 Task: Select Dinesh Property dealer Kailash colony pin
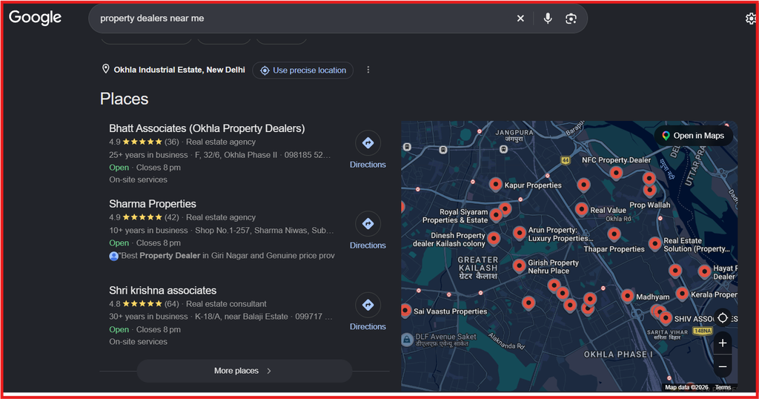tap(493, 238)
